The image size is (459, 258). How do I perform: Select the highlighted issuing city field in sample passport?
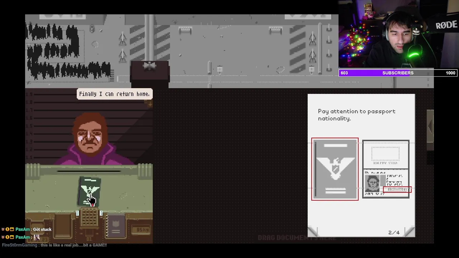pyautogui.click(x=397, y=189)
